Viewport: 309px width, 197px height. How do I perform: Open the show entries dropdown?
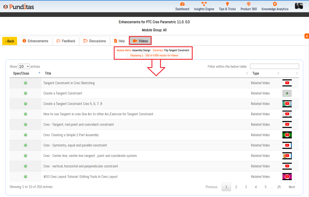pos(24,66)
